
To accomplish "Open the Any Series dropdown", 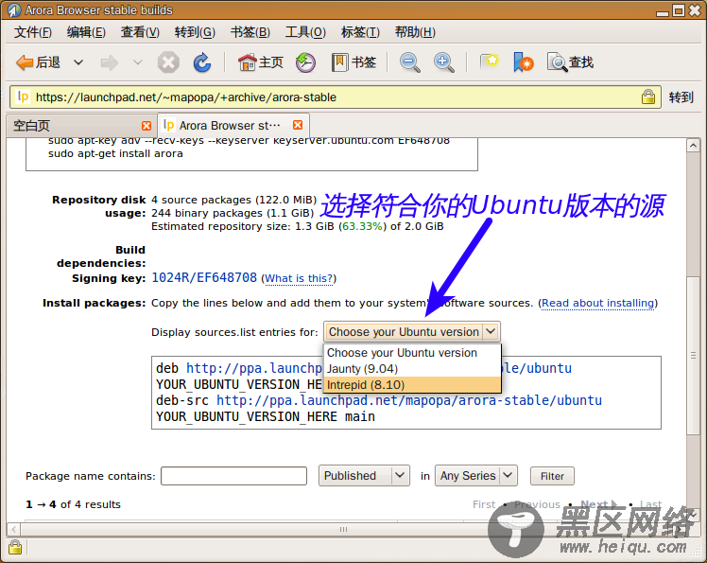I will point(476,476).
